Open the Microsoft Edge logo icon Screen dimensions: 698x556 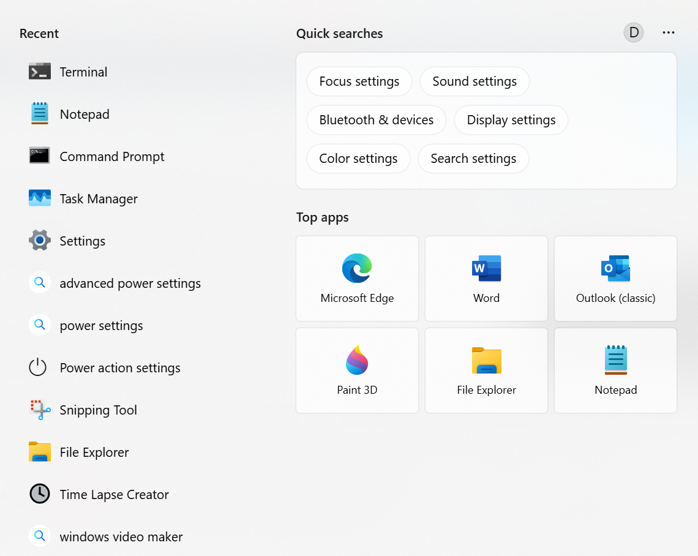[357, 268]
